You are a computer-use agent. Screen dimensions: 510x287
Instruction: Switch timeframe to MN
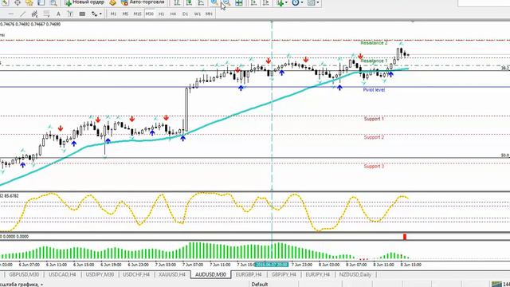coord(209,14)
